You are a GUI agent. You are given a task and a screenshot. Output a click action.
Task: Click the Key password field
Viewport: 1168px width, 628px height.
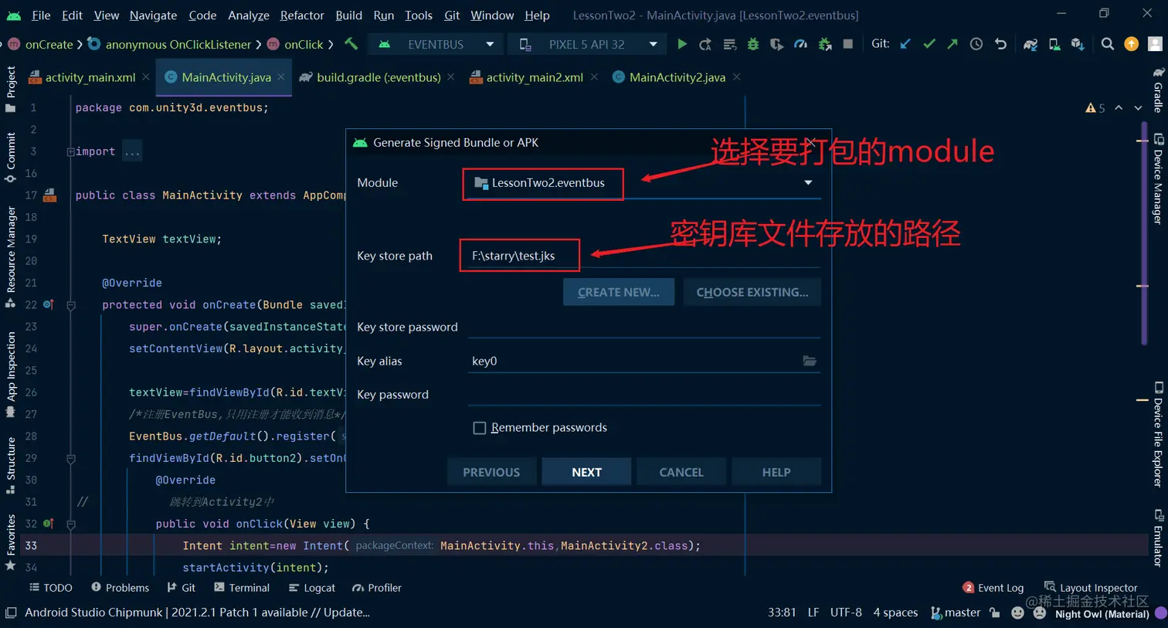click(x=643, y=394)
